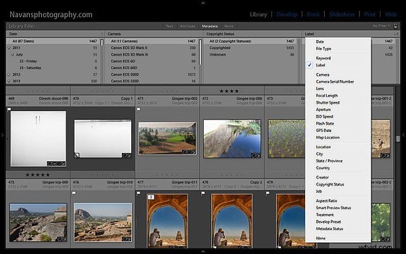Show the left panel with the left-edge arrow
The height and width of the screenshot is (254, 406).
pos(2,135)
